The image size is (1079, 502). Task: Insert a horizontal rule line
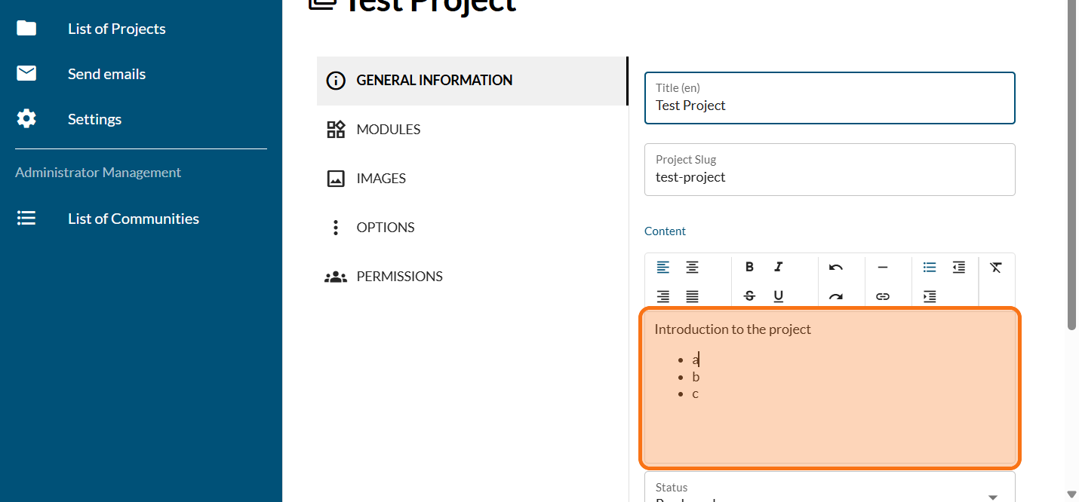tap(883, 267)
